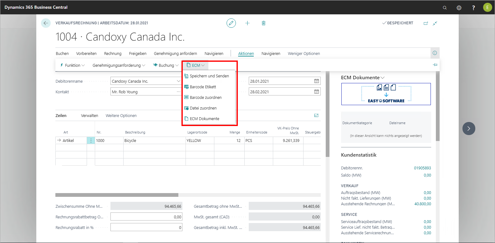Click the Artikel type cell

[x=71, y=141]
